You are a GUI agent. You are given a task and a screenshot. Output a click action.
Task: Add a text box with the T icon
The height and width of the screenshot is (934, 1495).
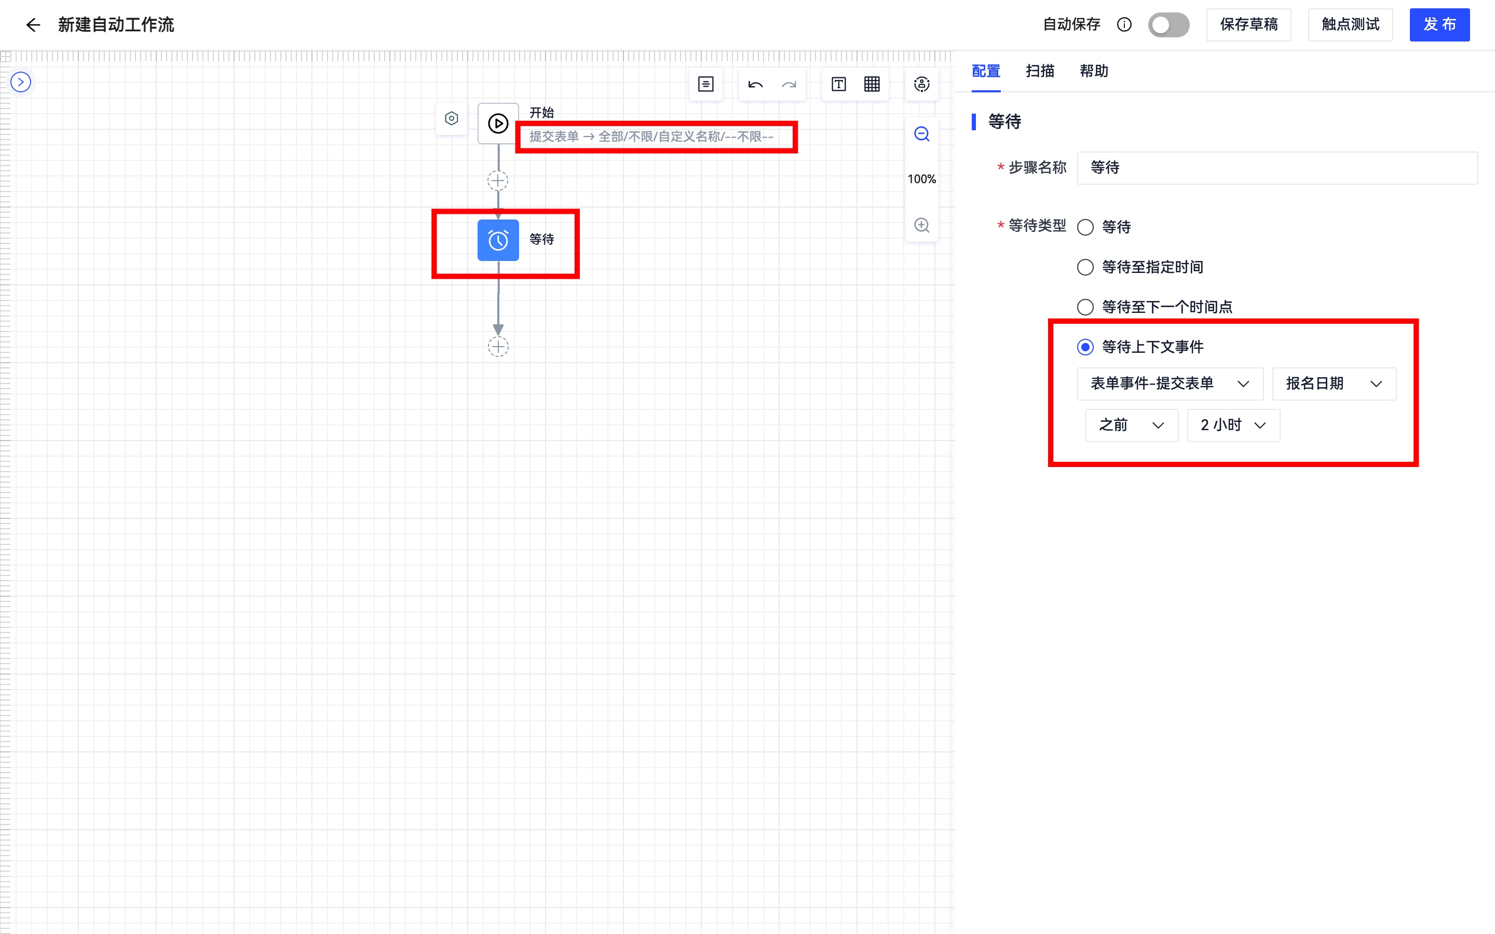tap(838, 84)
